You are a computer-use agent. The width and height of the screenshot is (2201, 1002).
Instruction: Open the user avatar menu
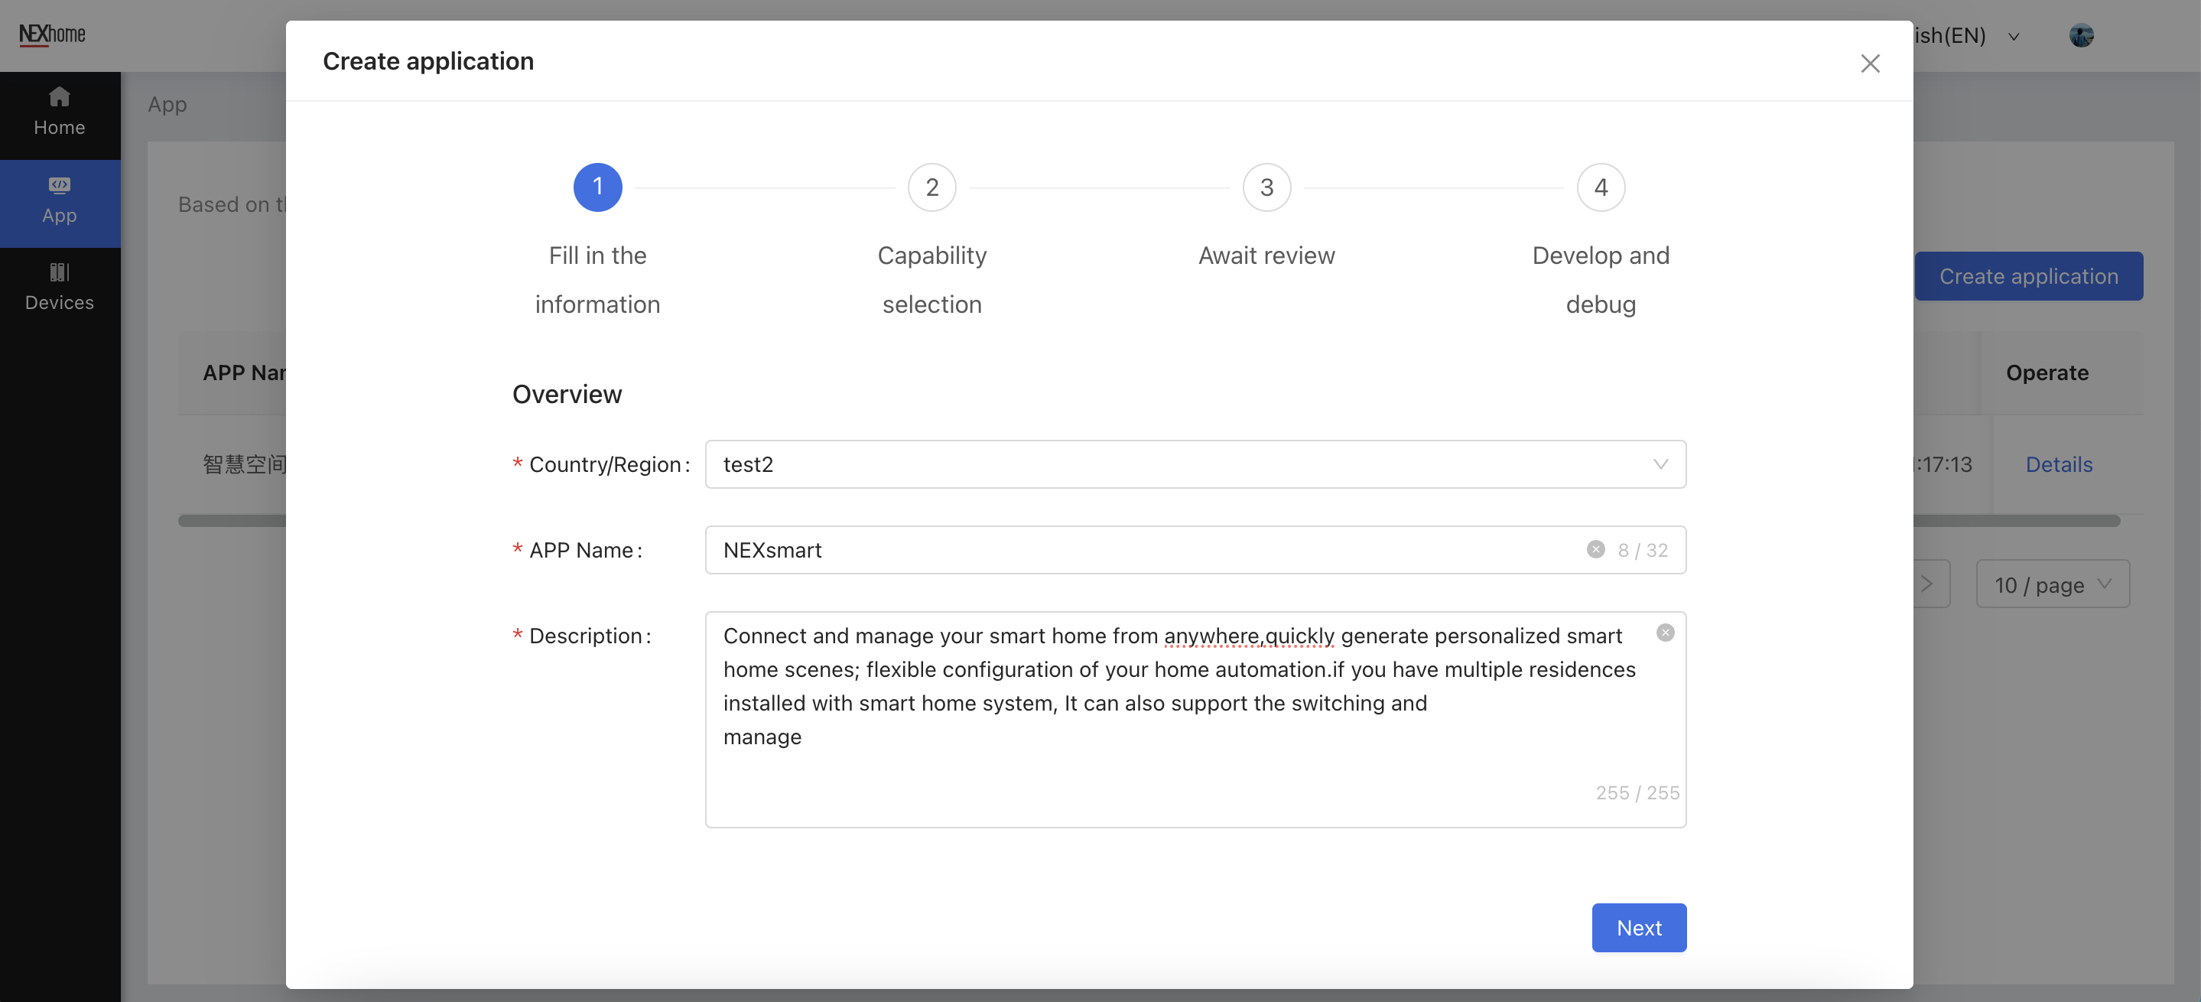coord(2080,35)
